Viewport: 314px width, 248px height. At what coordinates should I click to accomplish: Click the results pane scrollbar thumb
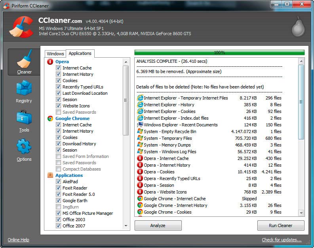[x=301, y=102]
